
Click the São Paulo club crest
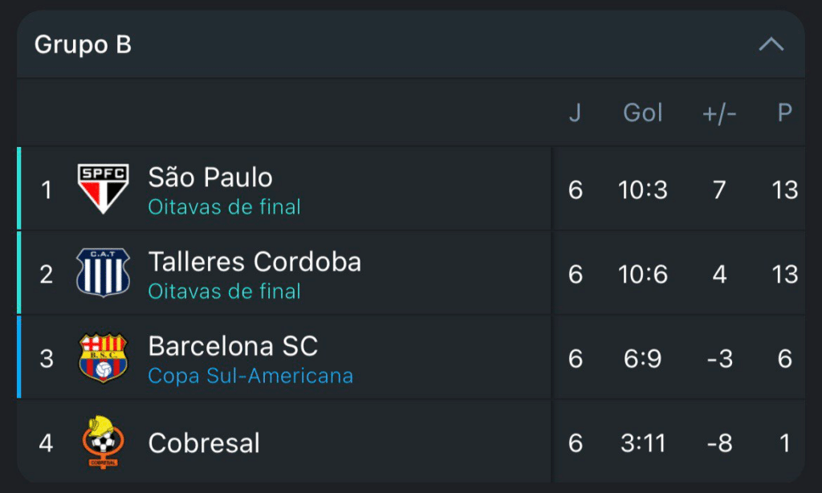[x=103, y=189]
